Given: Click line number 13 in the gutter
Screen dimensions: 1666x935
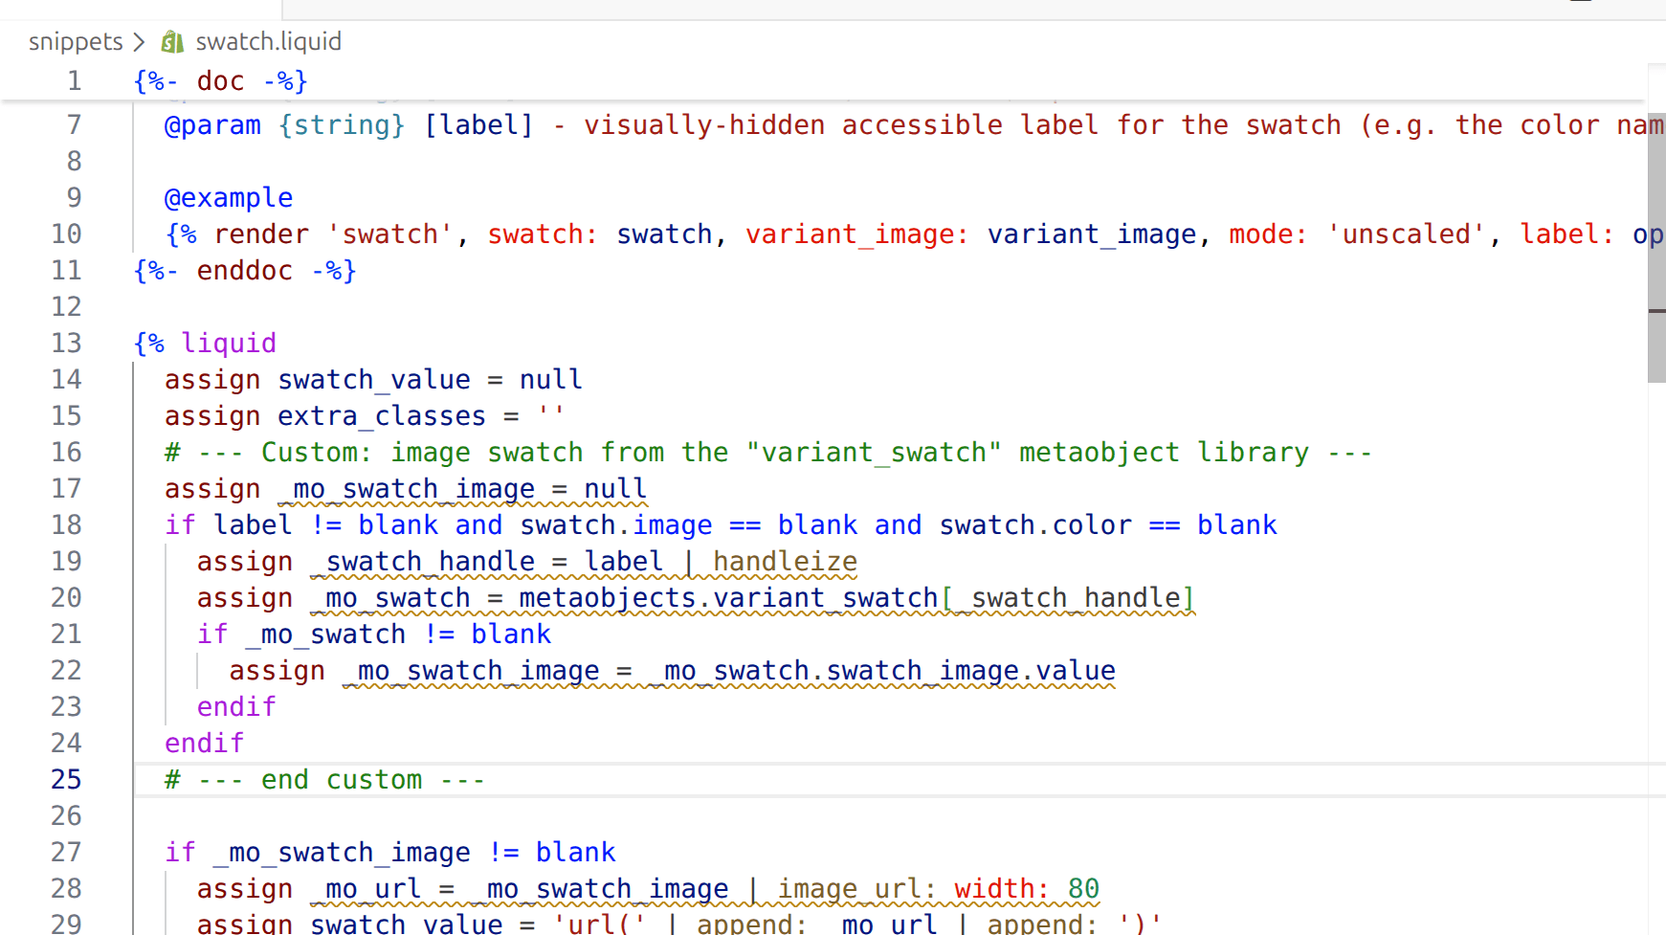Looking at the screenshot, I should [x=66, y=343].
